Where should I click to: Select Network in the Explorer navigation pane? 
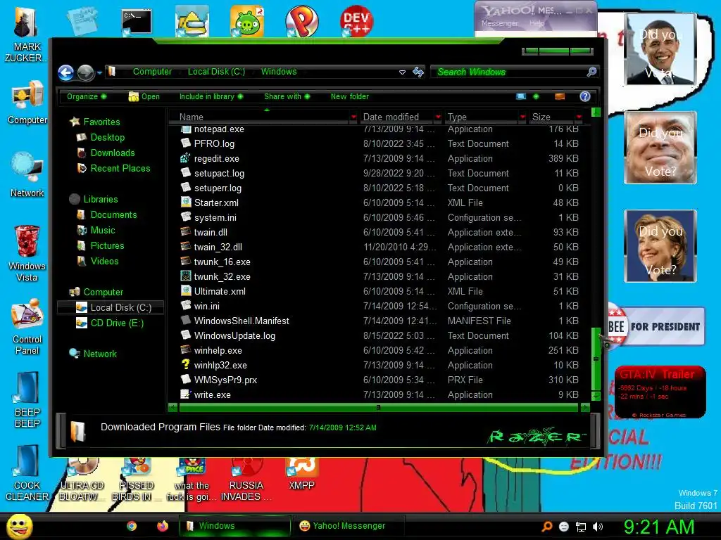point(100,354)
